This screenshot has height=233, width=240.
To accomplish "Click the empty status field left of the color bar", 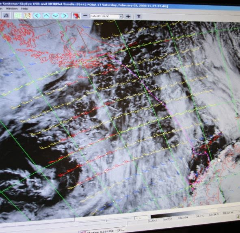I will 142,218.
